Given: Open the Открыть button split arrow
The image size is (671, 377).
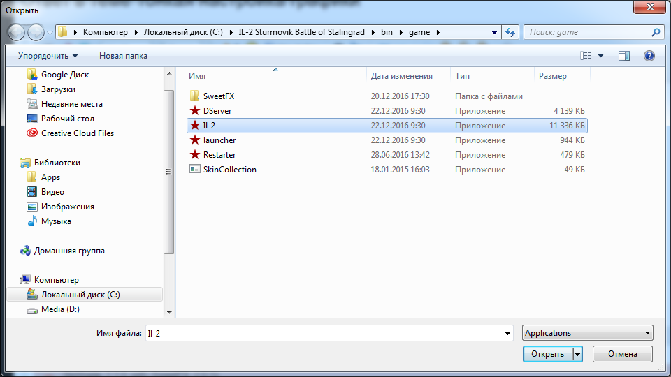Looking at the screenshot, I should click(x=577, y=354).
